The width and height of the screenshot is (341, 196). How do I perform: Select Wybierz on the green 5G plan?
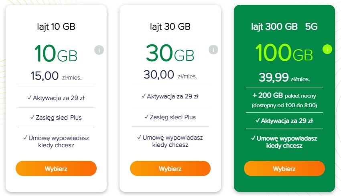(284, 168)
